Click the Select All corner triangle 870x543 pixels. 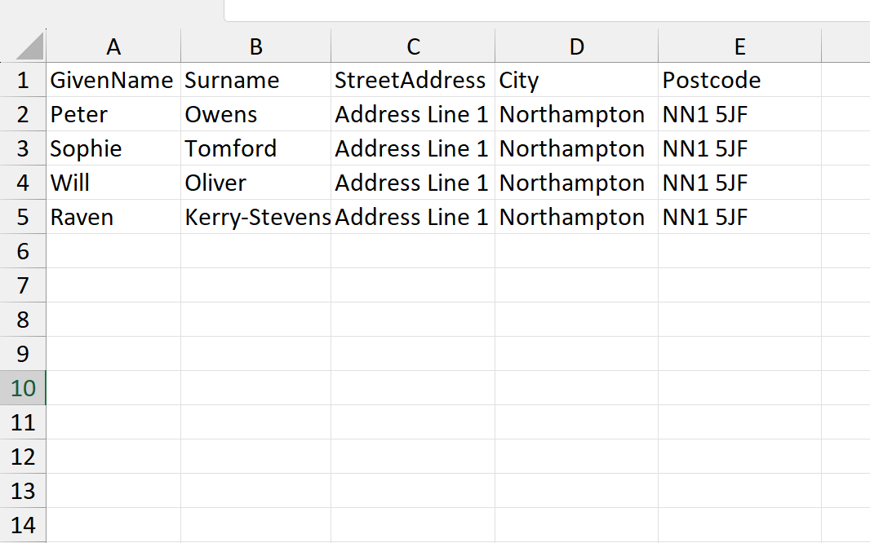tap(29, 46)
